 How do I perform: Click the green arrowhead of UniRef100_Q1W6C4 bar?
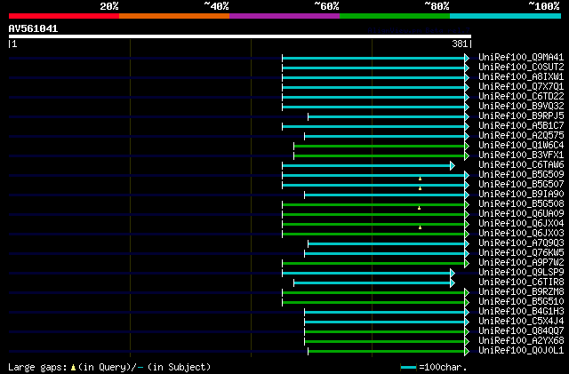[467, 147]
